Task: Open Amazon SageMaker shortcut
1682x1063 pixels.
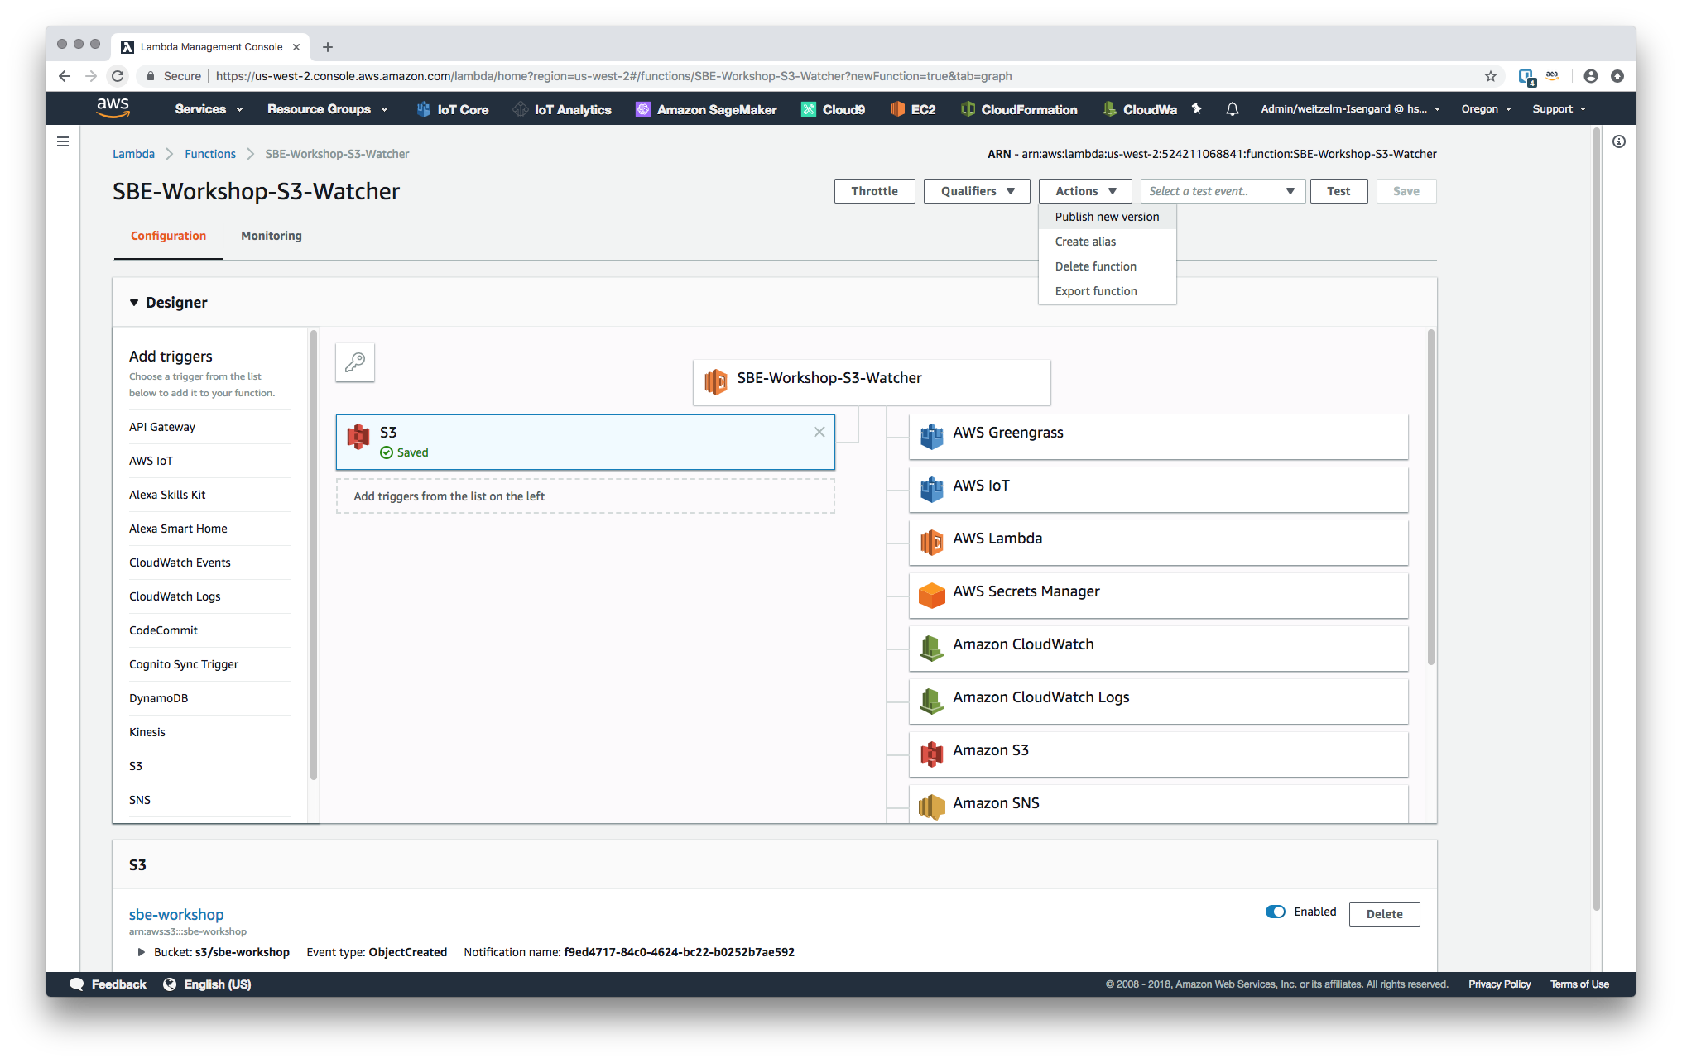Action: click(706, 109)
